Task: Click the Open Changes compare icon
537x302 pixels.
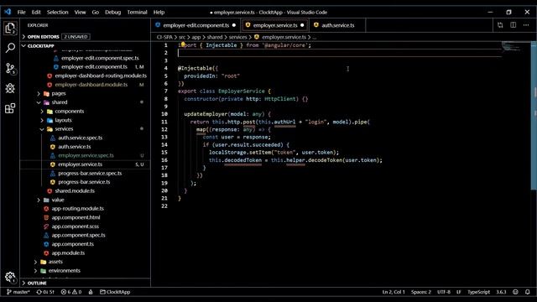Action: point(500,25)
